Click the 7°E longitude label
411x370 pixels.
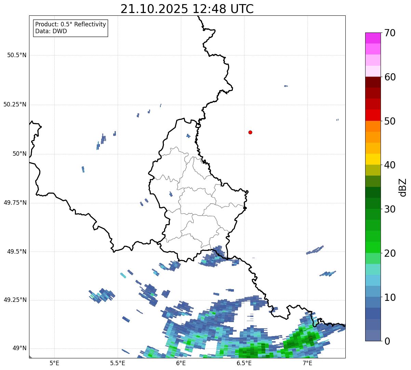(x=307, y=363)
